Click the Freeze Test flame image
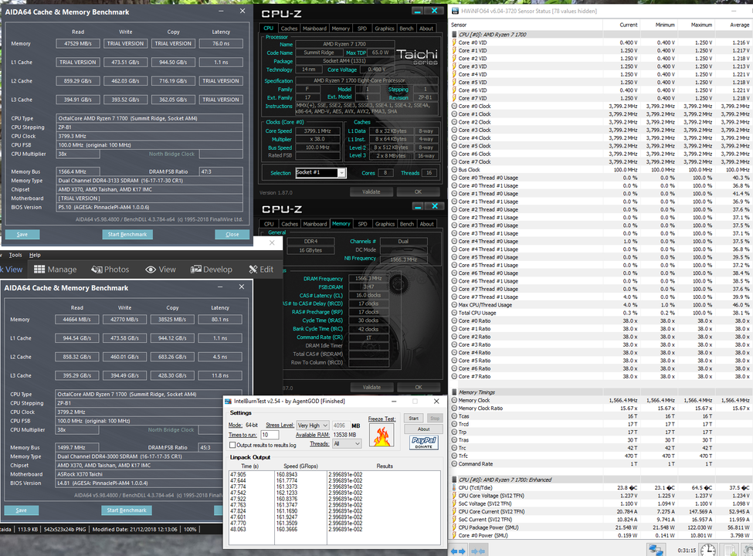Screen dimensions: 753x556 tap(382, 436)
